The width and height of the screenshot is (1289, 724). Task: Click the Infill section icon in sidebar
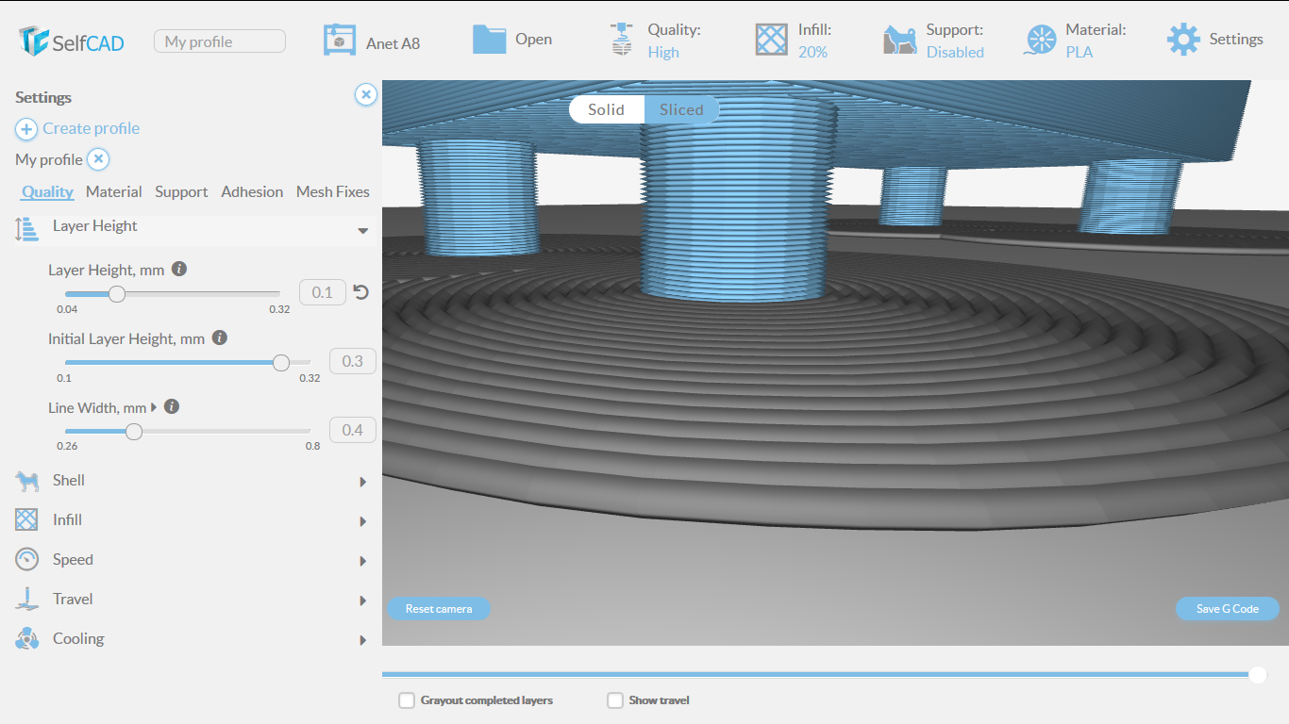coord(26,519)
